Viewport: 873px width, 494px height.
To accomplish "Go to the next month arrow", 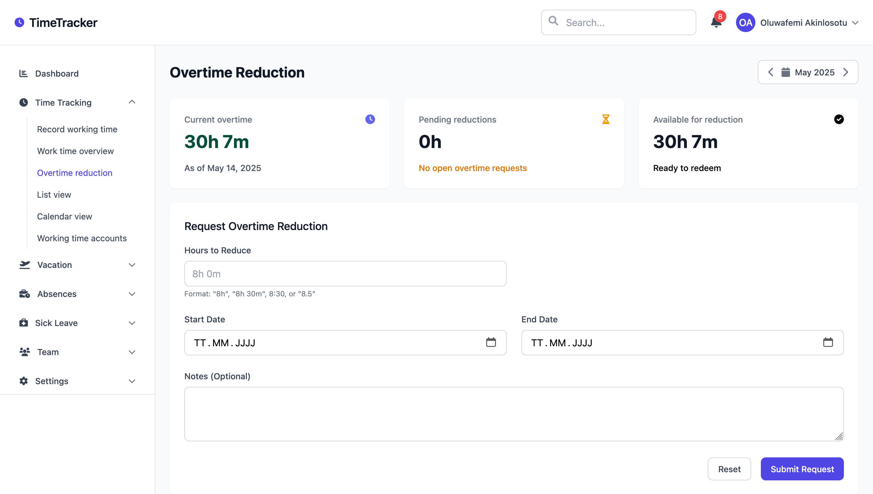I will coord(846,72).
